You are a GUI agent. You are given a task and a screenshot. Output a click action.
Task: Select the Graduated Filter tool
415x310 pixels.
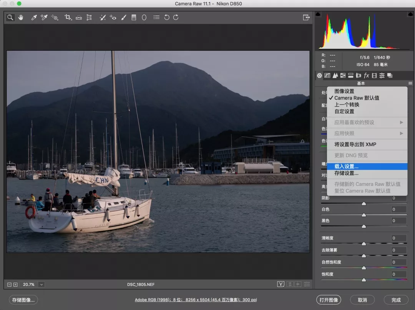point(134,17)
